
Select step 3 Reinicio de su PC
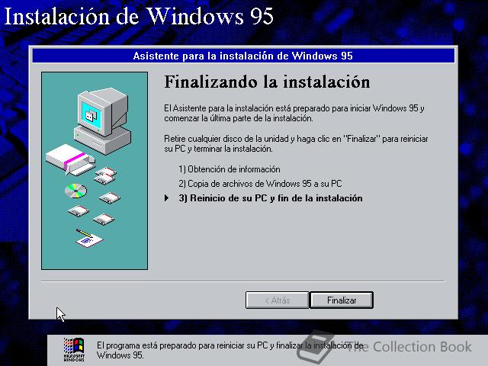click(271, 198)
